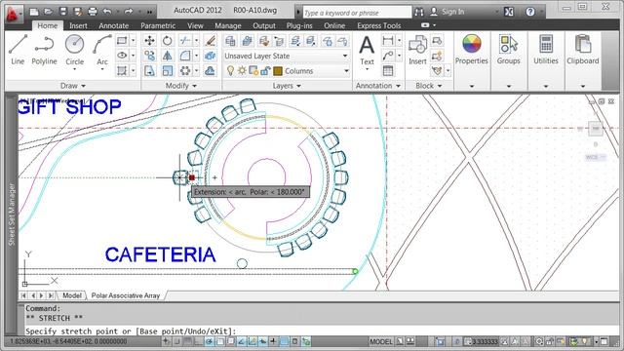This screenshot has height=351, width=624.
Task: Open the Express Tools tab
Action: coord(379,25)
